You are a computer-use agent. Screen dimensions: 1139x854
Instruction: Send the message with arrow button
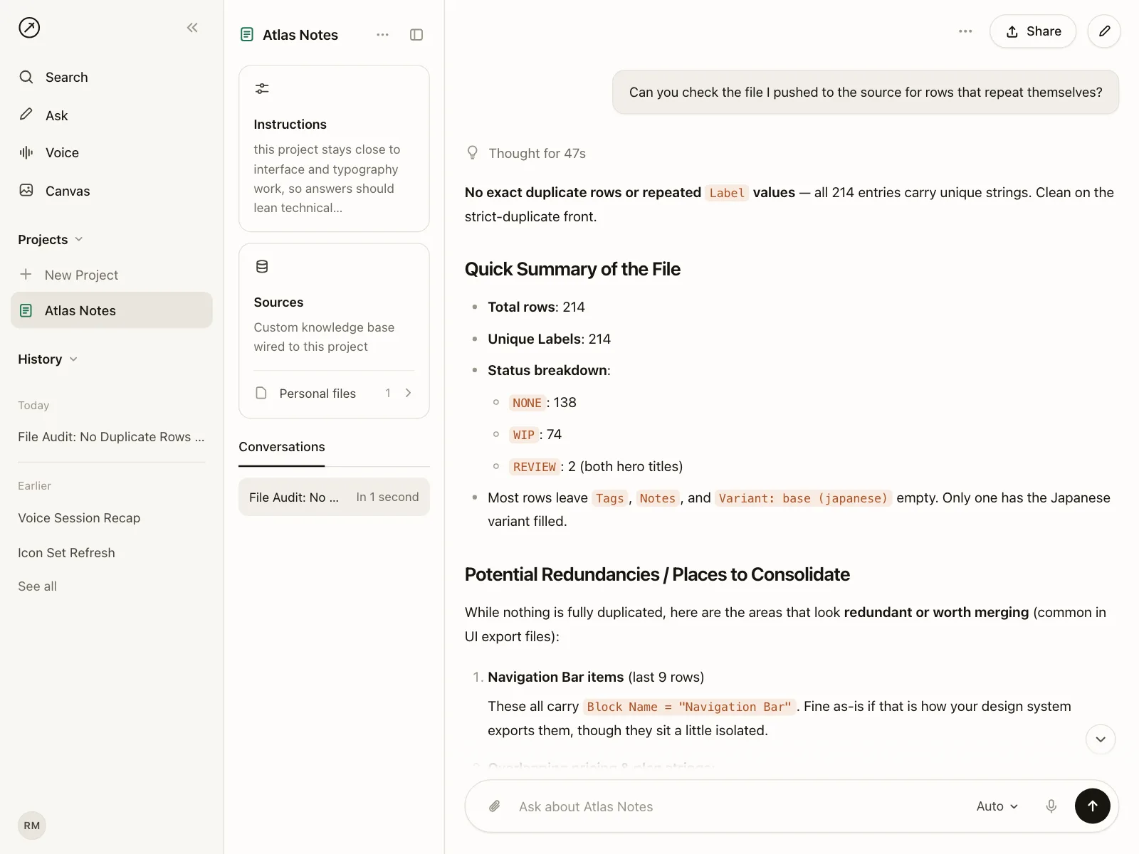coord(1093,806)
